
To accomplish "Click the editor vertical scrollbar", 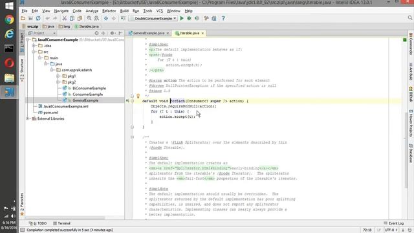I will point(406,151).
